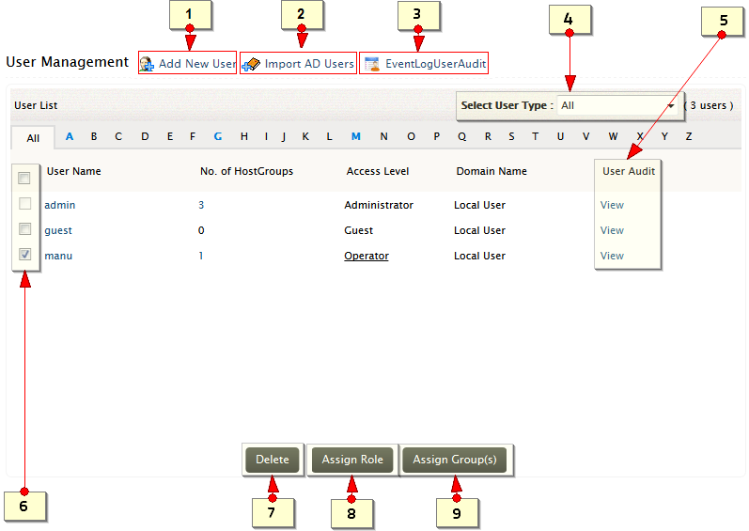Open the Select User Type dropdown

[617, 105]
